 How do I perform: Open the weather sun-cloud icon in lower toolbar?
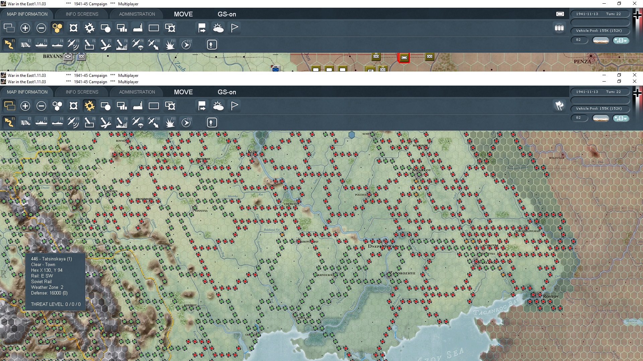point(218,106)
